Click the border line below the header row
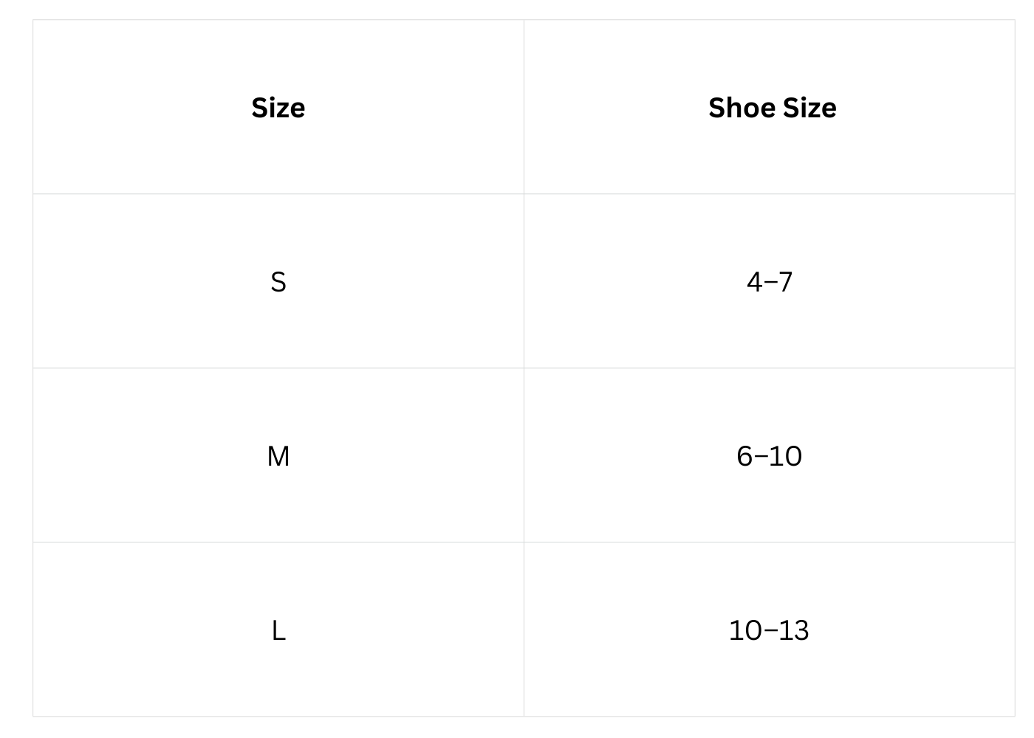The width and height of the screenshot is (1034, 738). (369, 194)
